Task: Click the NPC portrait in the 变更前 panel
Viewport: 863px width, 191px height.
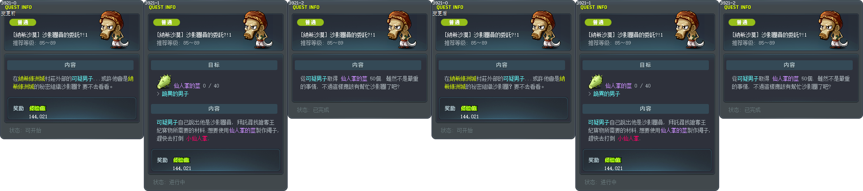Action: (114, 29)
